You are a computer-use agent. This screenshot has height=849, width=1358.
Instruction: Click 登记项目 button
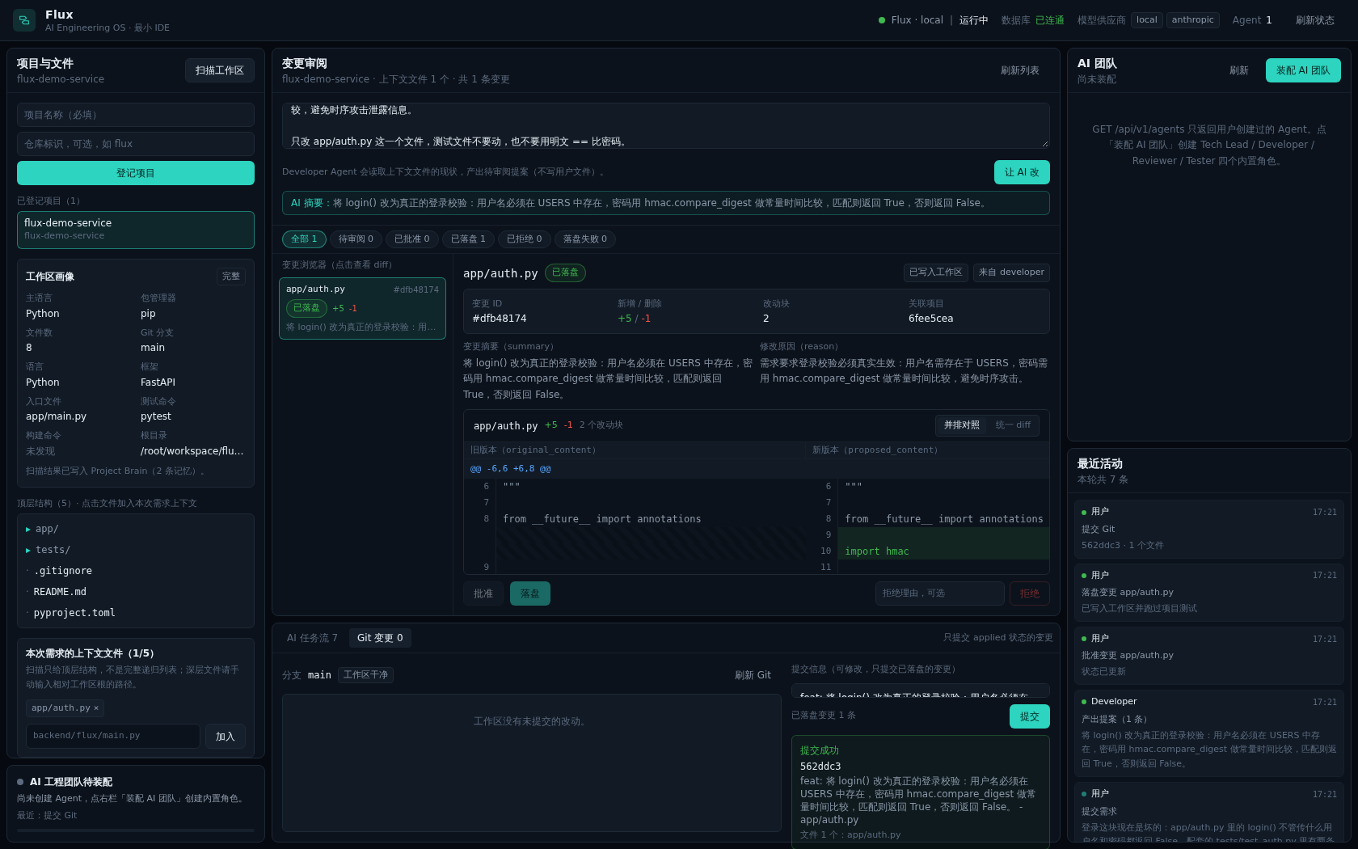[x=136, y=173]
